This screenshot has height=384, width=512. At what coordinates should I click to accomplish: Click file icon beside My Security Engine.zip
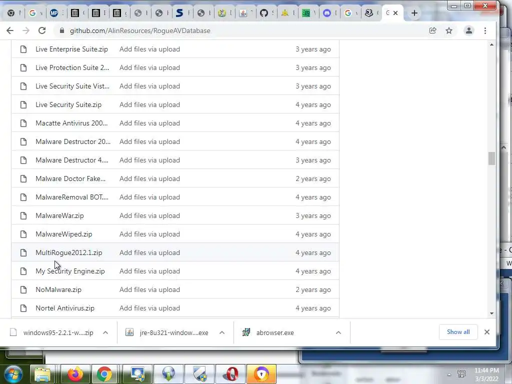pos(23,271)
